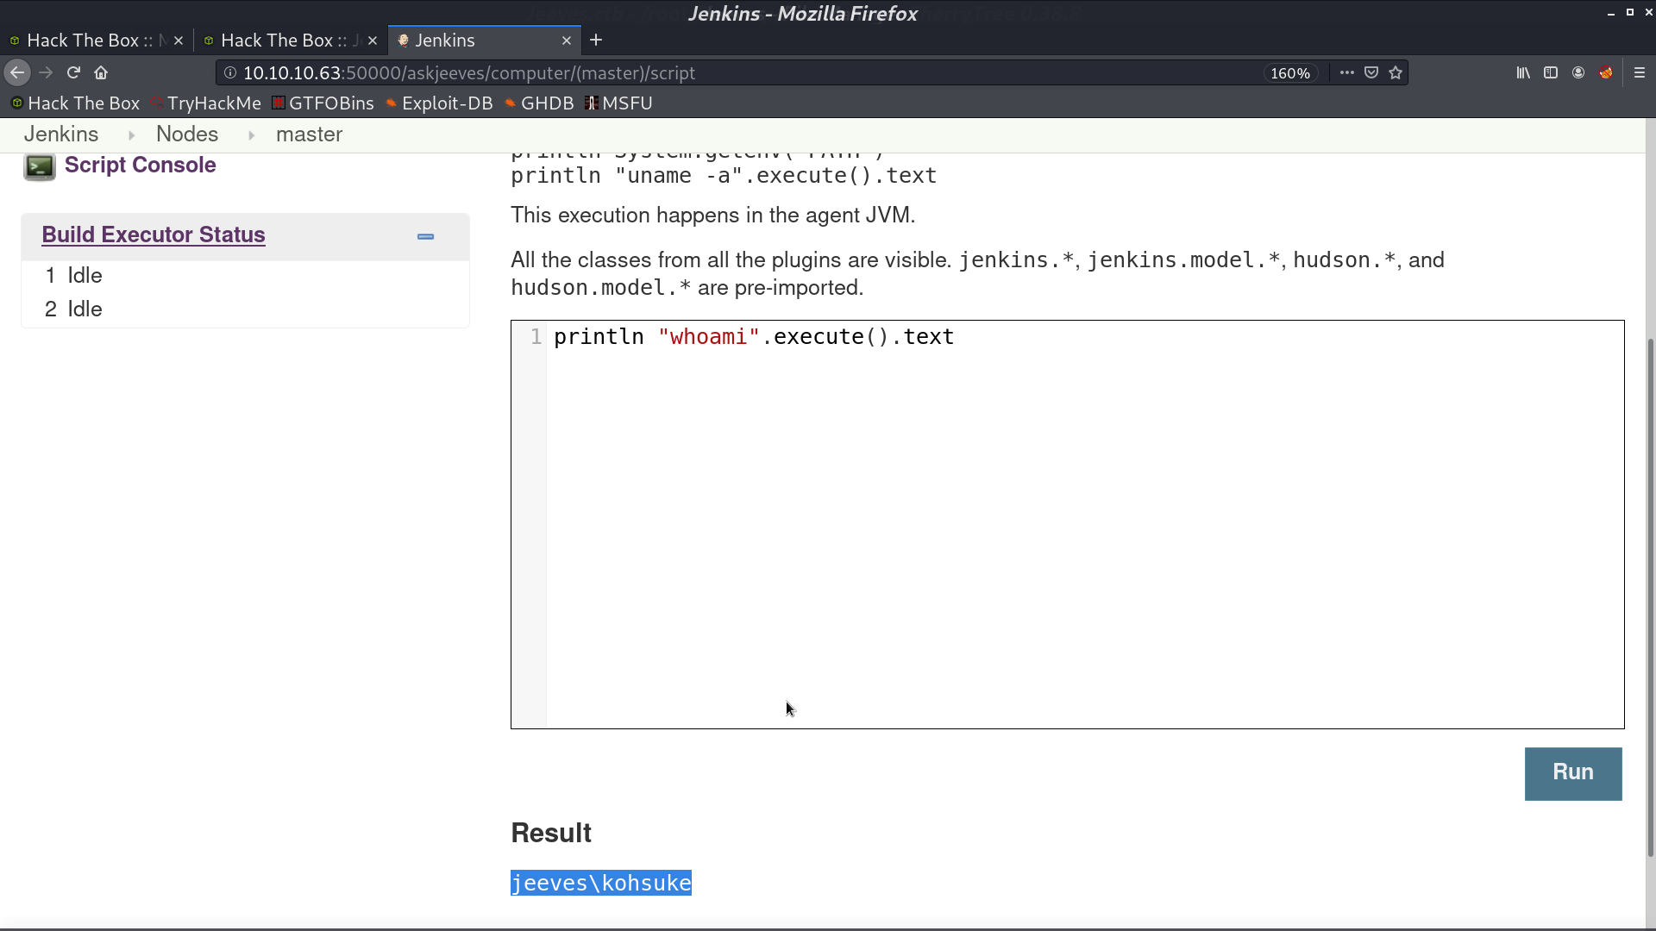Click master breadcrumb link
This screenshot has width=1656, height=931.
tap(309, 134)
